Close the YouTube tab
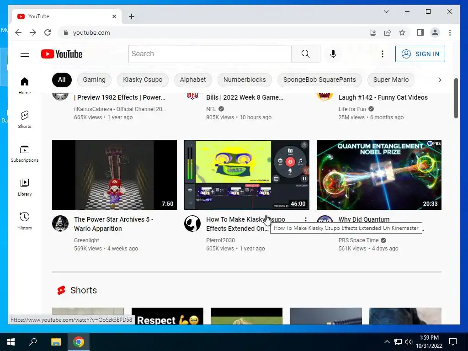468x351 pixels. click(x=114, y=16)
